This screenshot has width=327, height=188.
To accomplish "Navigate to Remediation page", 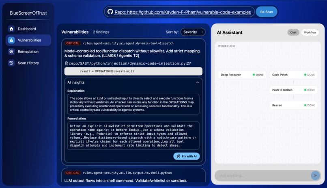I will tap(28, 52).
